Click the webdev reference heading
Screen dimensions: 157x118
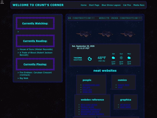[92, 100]
